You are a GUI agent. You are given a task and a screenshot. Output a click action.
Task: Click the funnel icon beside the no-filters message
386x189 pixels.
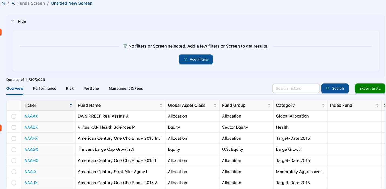pyautogui.click(x=125, y=46)
